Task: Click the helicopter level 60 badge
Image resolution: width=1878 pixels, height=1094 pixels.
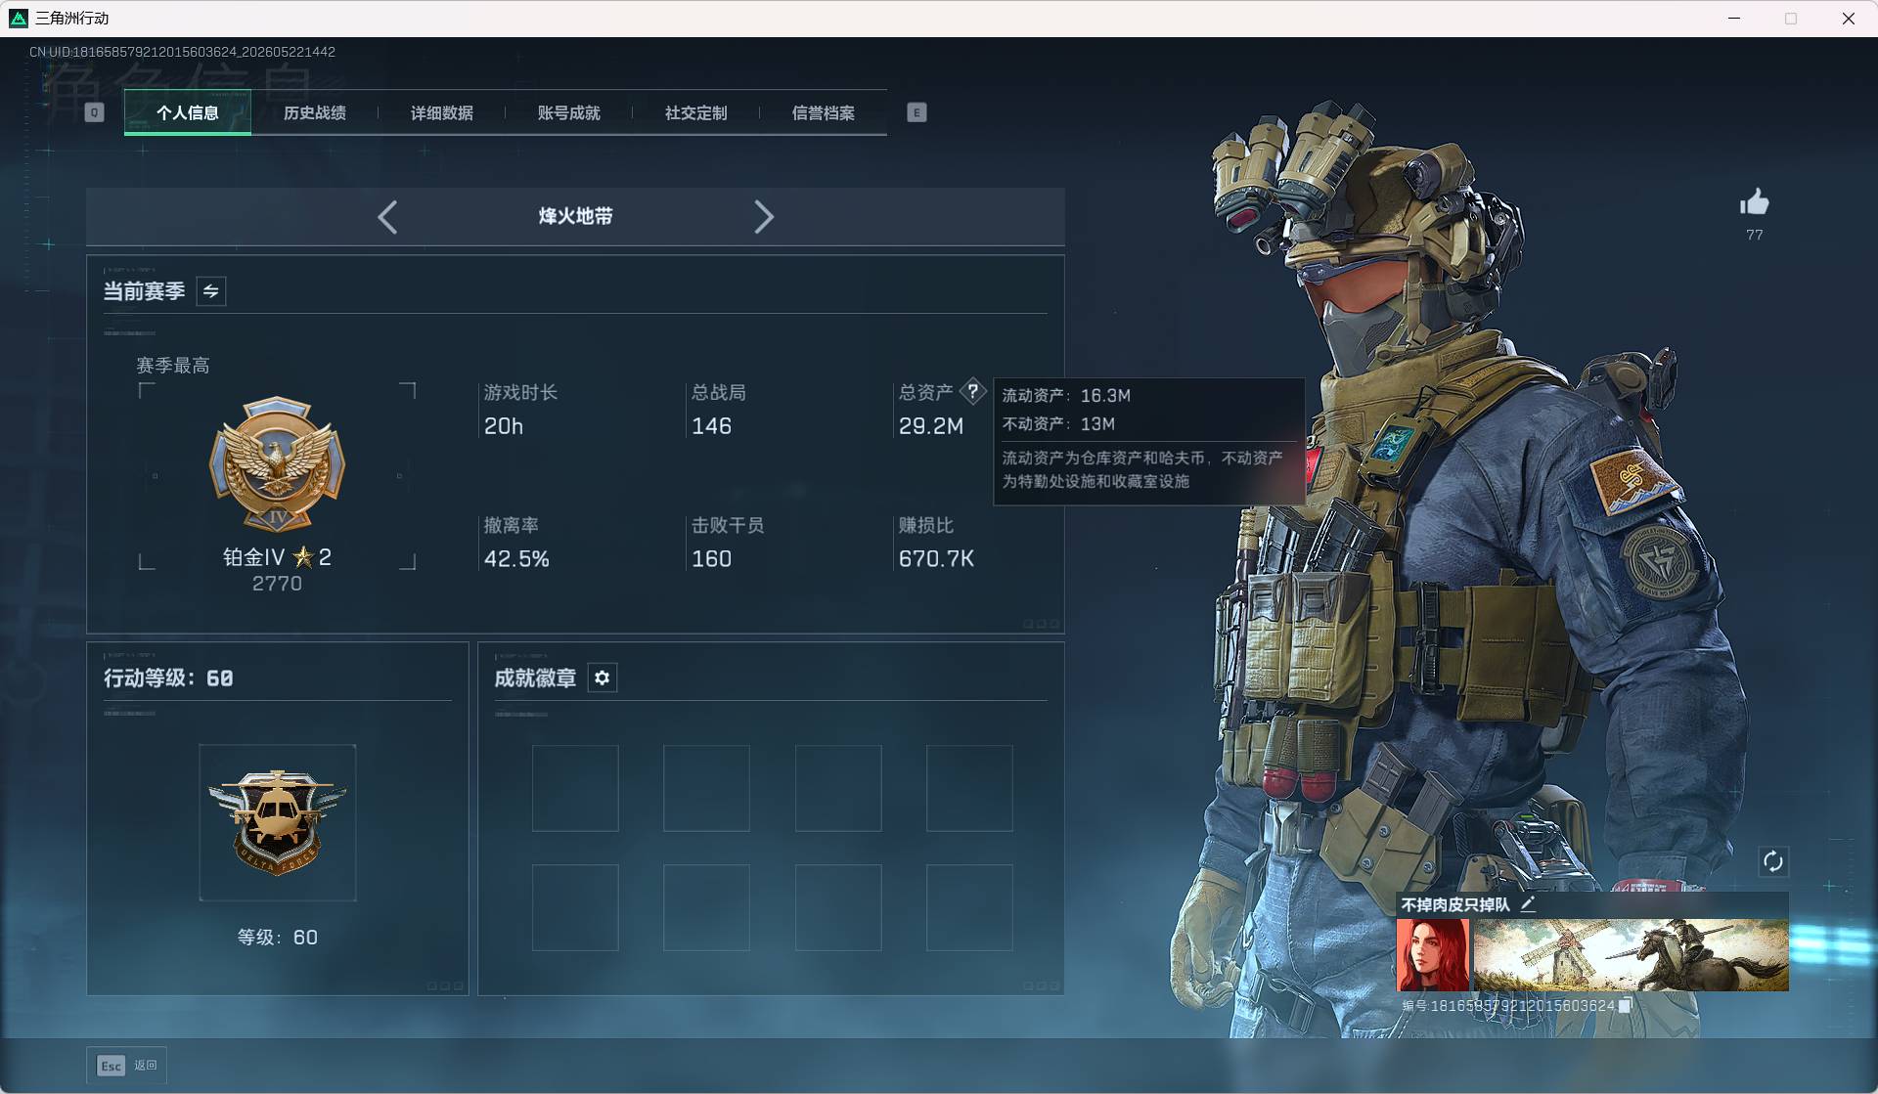Action: 278,822
